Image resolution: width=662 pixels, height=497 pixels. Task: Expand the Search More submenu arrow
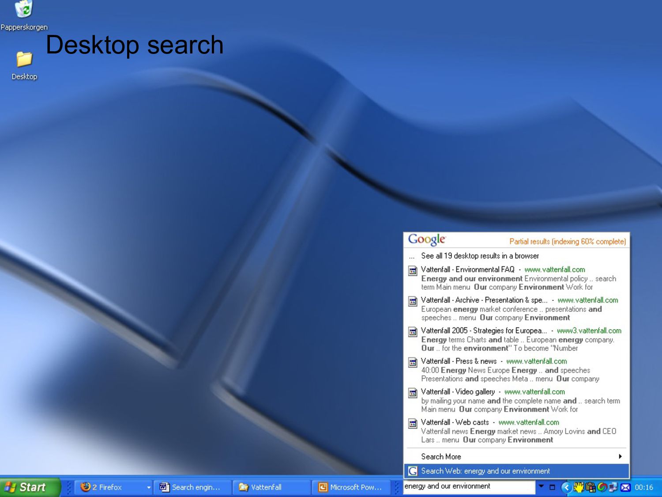click(620, 456)
